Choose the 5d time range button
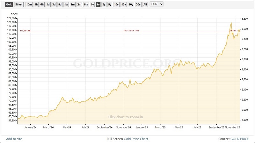 point(60,4)
